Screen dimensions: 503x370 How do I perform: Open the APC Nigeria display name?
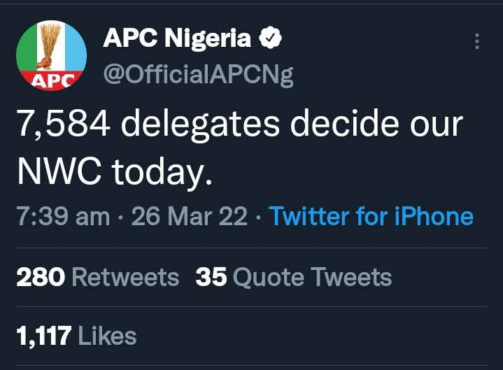tap(177, 39)
